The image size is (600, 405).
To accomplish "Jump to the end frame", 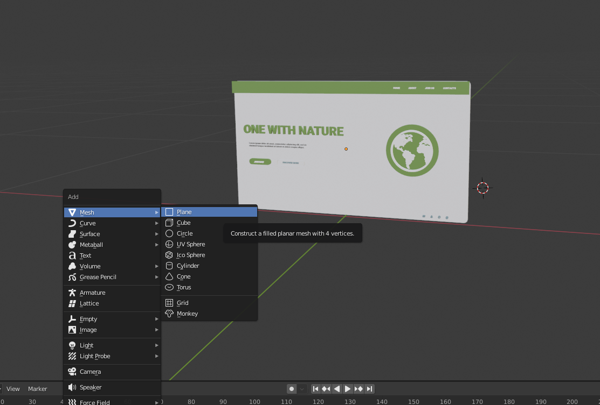I will 369,388.
